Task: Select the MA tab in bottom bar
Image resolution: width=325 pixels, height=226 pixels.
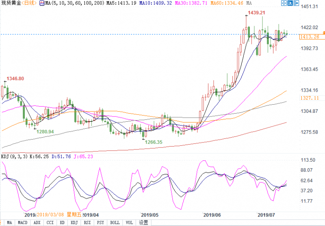Action: pos(9,223)
